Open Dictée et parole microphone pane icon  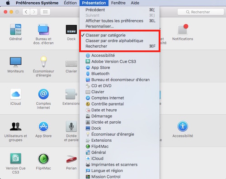[x=71, y=126]
